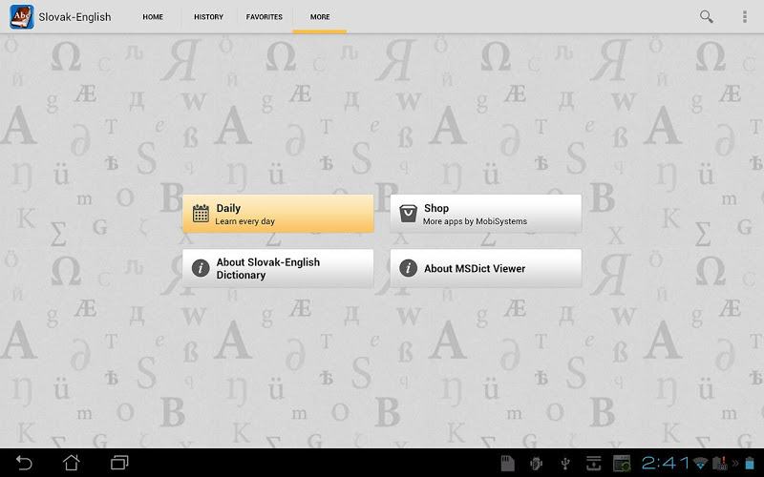This screenshot has height=477, width=764.
Task: Open the recent apps icon
Action: pyautogui.click(x=119, y=463)
